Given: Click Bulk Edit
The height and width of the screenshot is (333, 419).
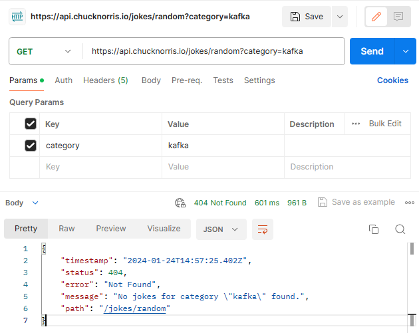Looking at the screenshot, I should coord(385,124).
